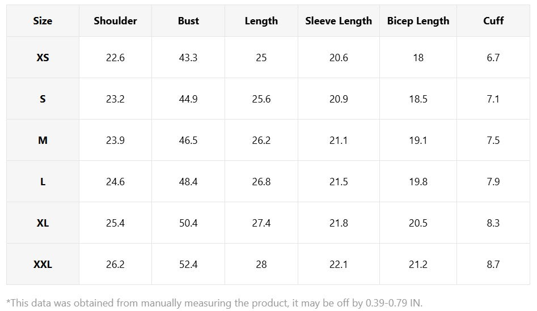
Task: Select the Bicep Length header cell
Action: click(x=418, y=21)
